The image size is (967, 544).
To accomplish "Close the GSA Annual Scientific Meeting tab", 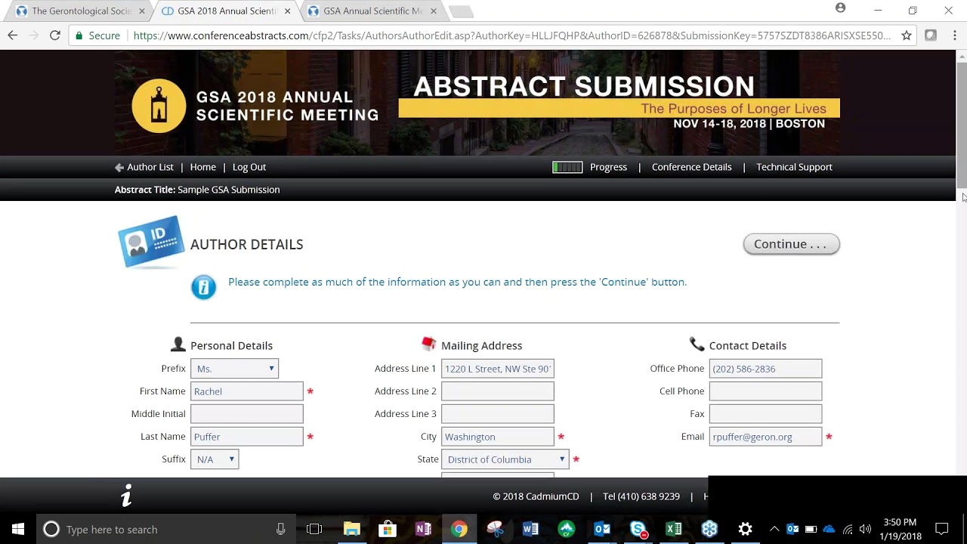I will [434, 11].
